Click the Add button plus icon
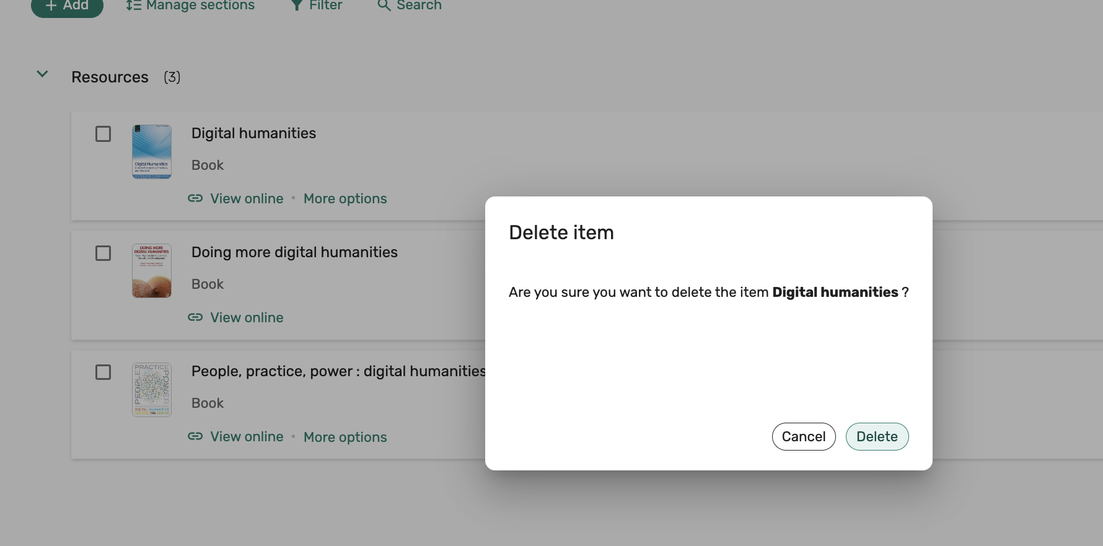Screen dimensions: 1103x546 51,5
